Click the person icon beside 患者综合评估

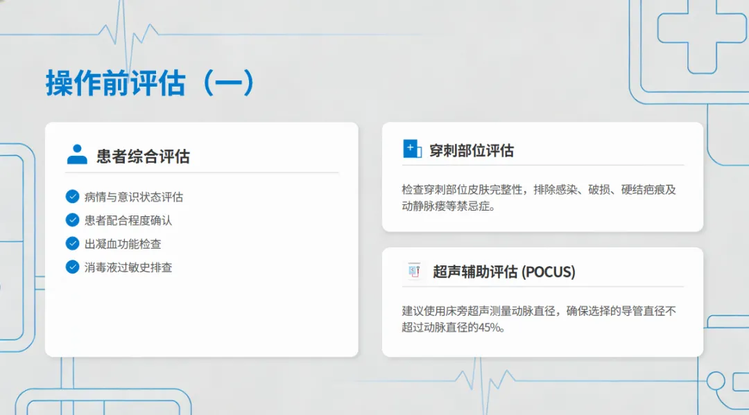pyautogui.click(x=77, y=154)
